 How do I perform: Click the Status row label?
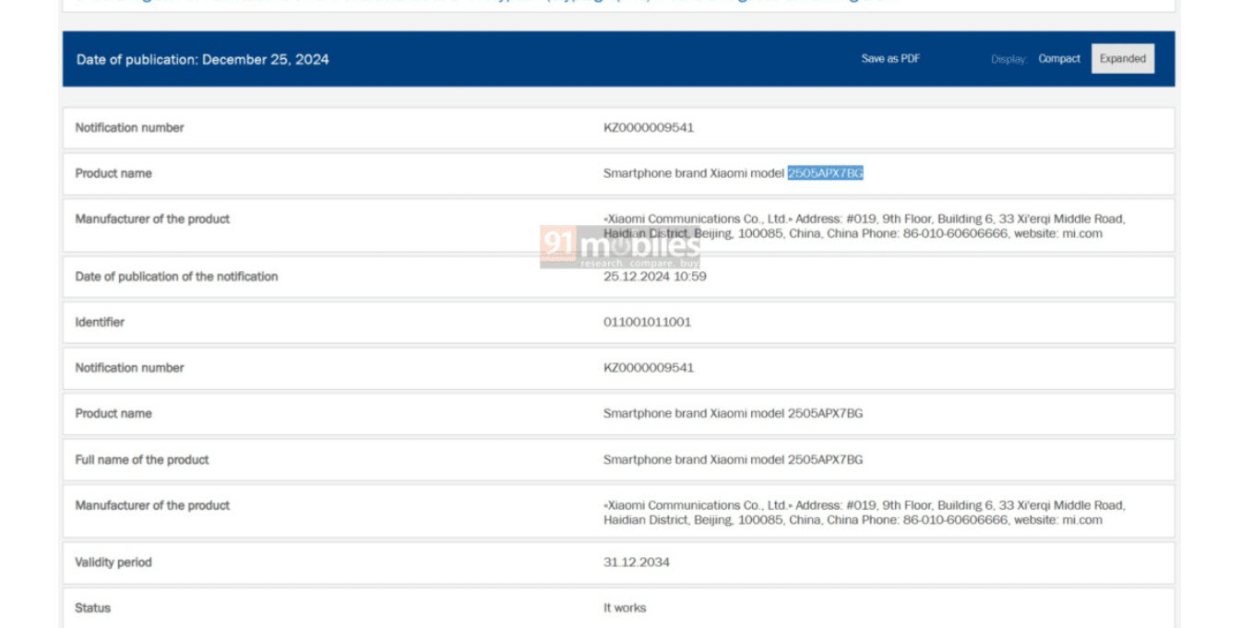point(92,608)
